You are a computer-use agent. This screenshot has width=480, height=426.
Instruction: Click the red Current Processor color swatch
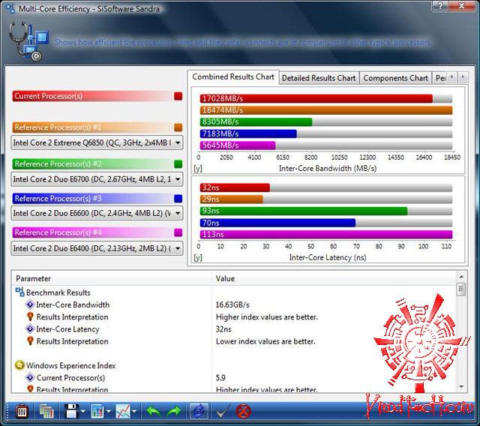pyautogui.click(x=178, y=96)
